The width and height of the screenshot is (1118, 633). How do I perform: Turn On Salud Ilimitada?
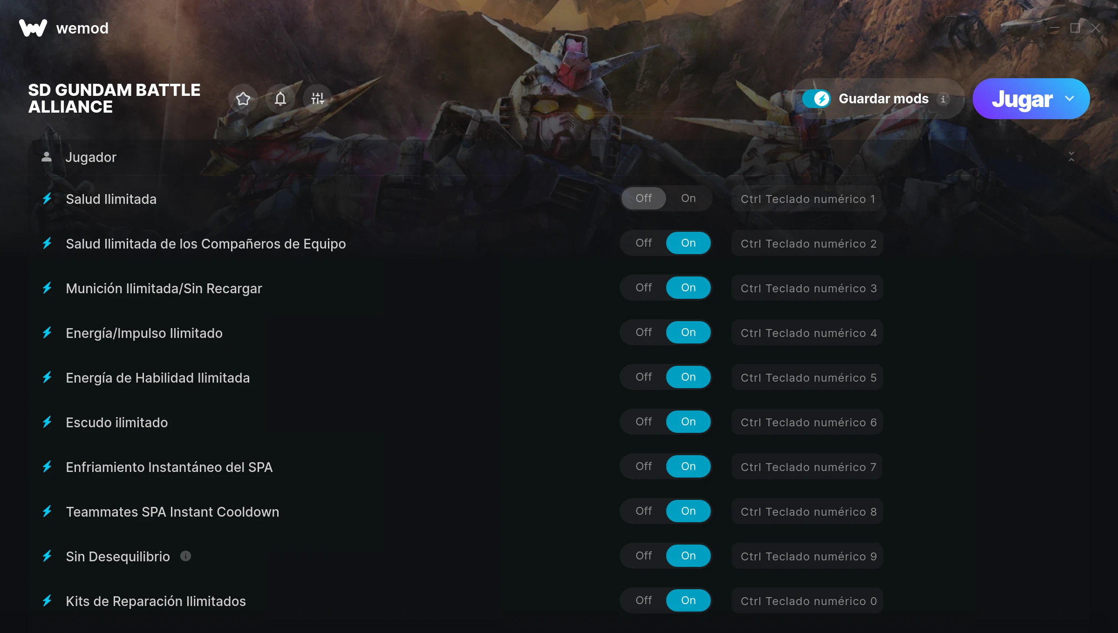(689, 198)
